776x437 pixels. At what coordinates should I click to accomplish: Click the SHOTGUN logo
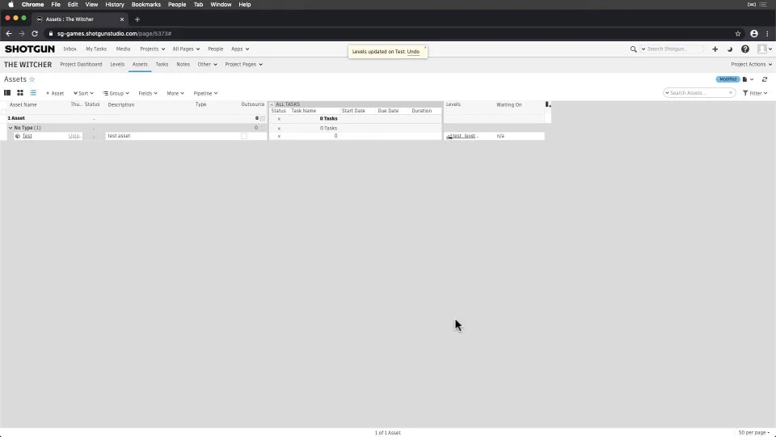tap(30, 49)
